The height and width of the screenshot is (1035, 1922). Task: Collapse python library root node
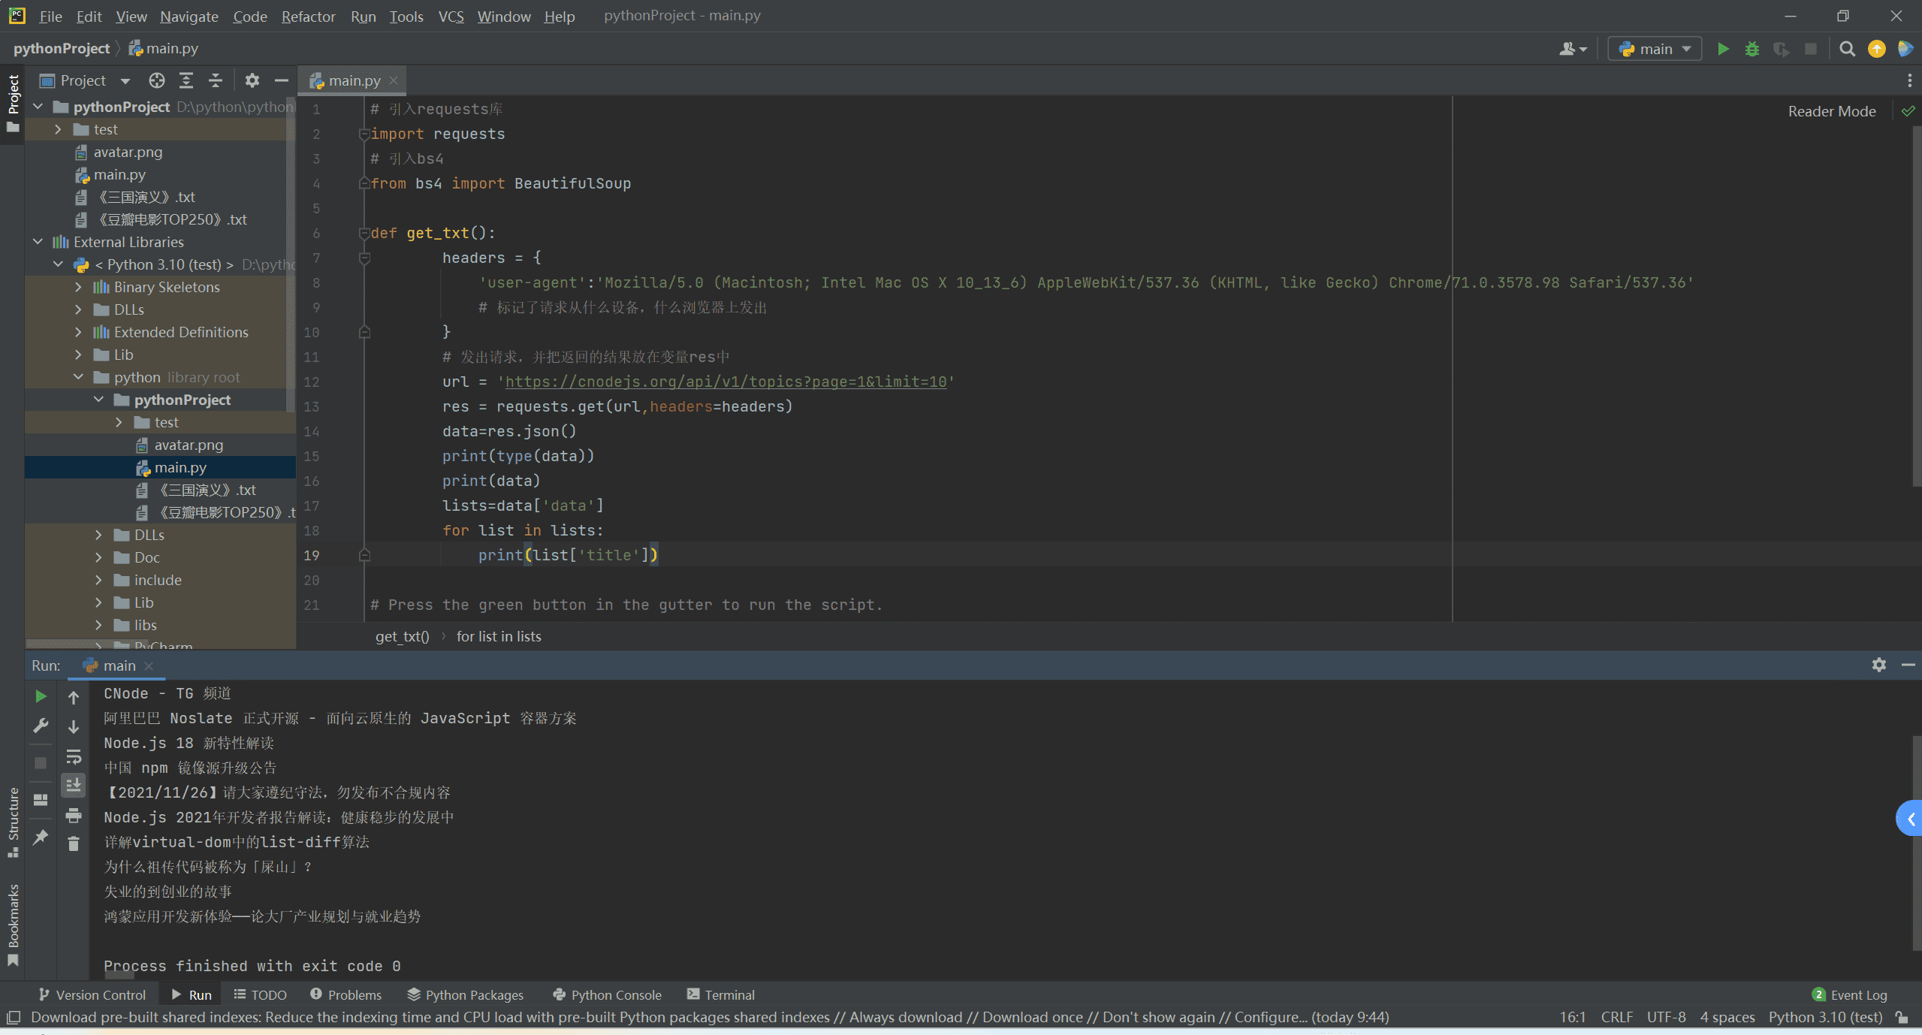point(78,377)
